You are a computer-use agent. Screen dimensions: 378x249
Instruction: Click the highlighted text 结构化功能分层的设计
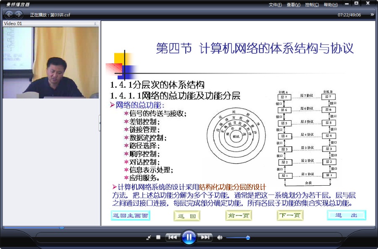point(232,187)
